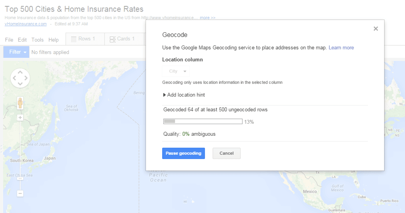This screenshot has width=405, height=213.
Task: Open the Help menu
Action: (54, 40)
